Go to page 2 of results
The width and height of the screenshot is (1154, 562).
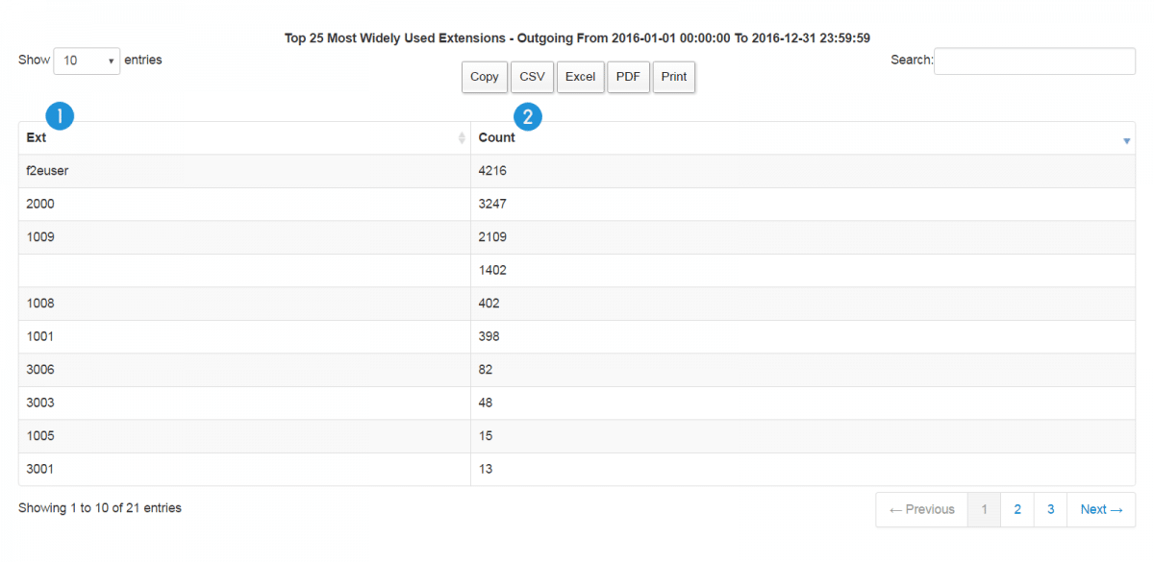[x=1016, y=509]
